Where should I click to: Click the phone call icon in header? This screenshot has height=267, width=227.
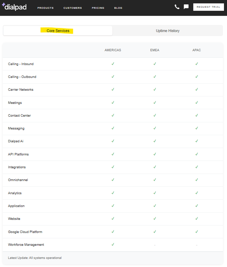pos(177,7)
